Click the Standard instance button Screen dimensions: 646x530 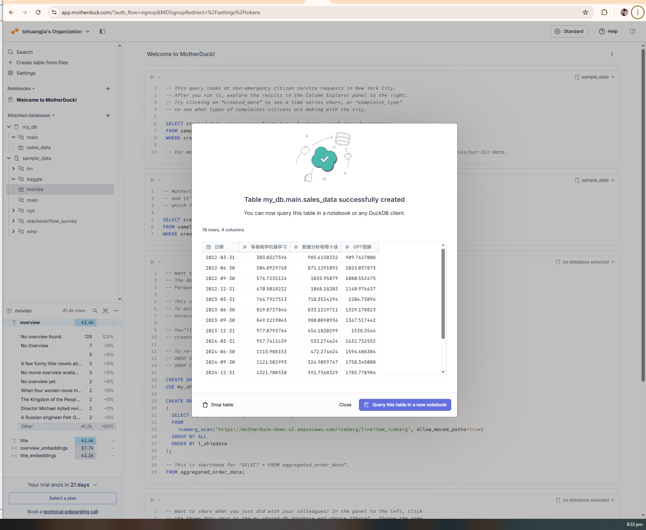tap(569, 31)
